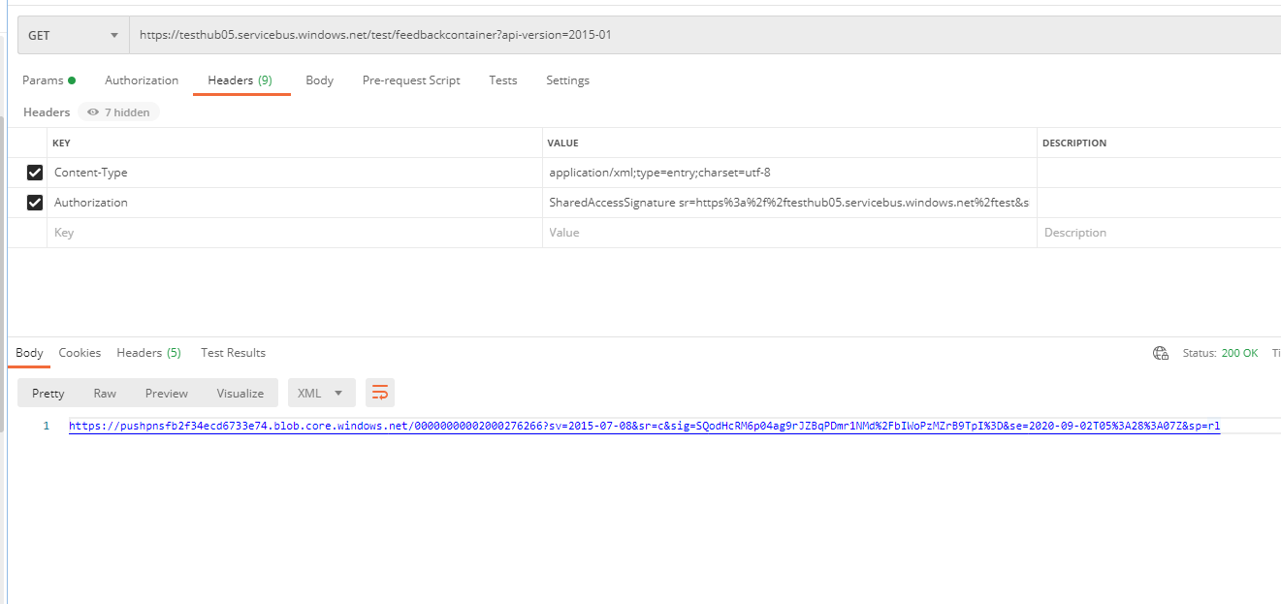Switch to the Pre-request Script tab
This screenshot has width=1281, height=604.
pyautogui.click(x=411, y=79)
